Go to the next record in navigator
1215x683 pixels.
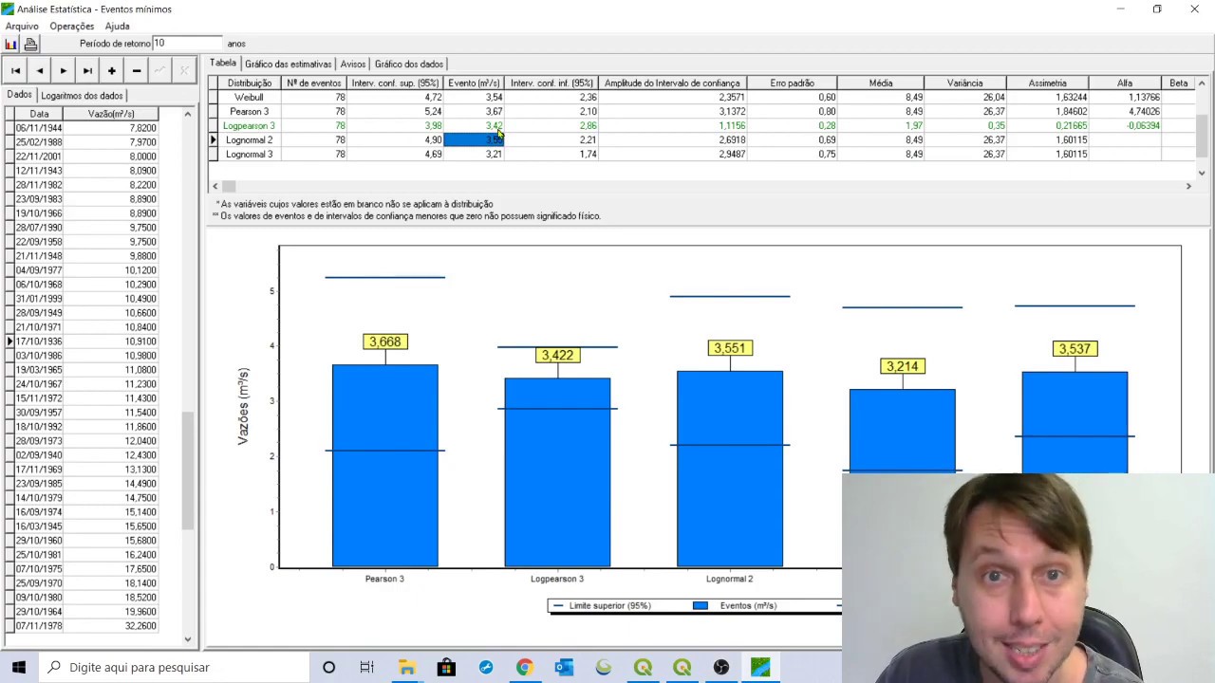(64, 70)
